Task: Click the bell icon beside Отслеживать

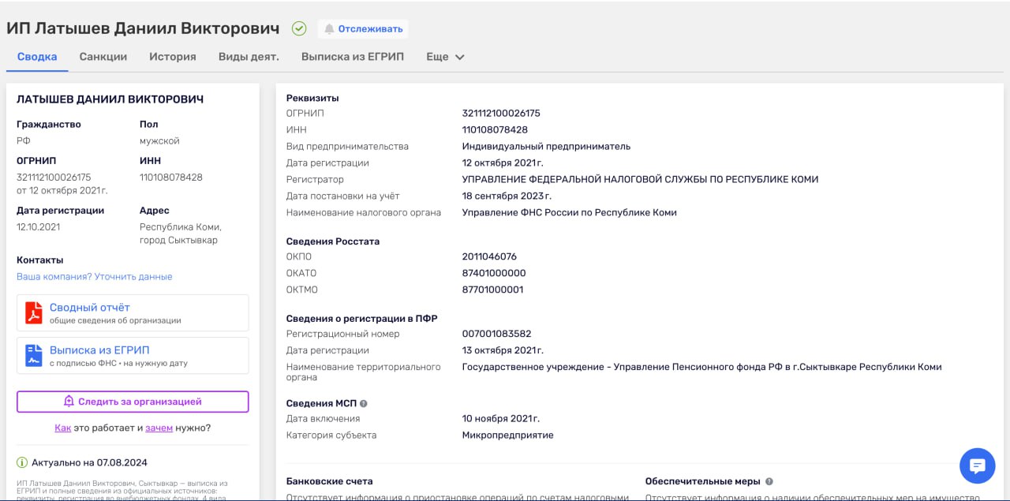Action: (x=329, y=29)
